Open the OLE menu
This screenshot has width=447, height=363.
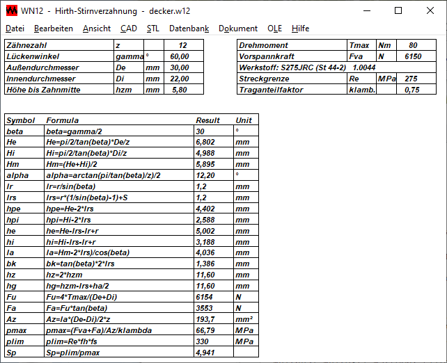tap(275, 29)
